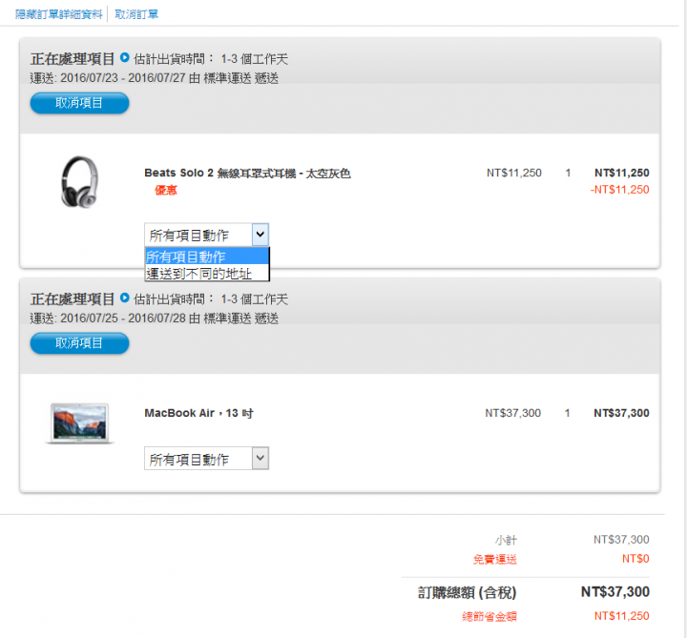The width and height of the screenshot is (687, 638).
Task: Click the NT$0 shipping amount
Action: pos(635,559)
